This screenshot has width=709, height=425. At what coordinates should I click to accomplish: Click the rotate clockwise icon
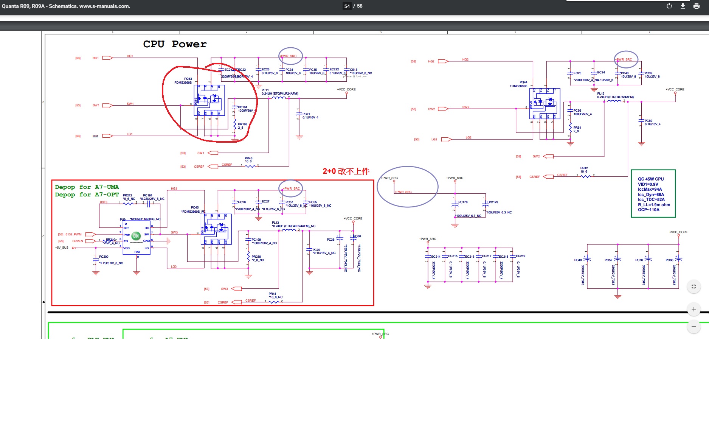669,6
